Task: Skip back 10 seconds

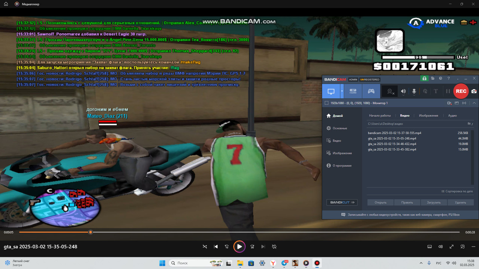Action: click(227, 247)
